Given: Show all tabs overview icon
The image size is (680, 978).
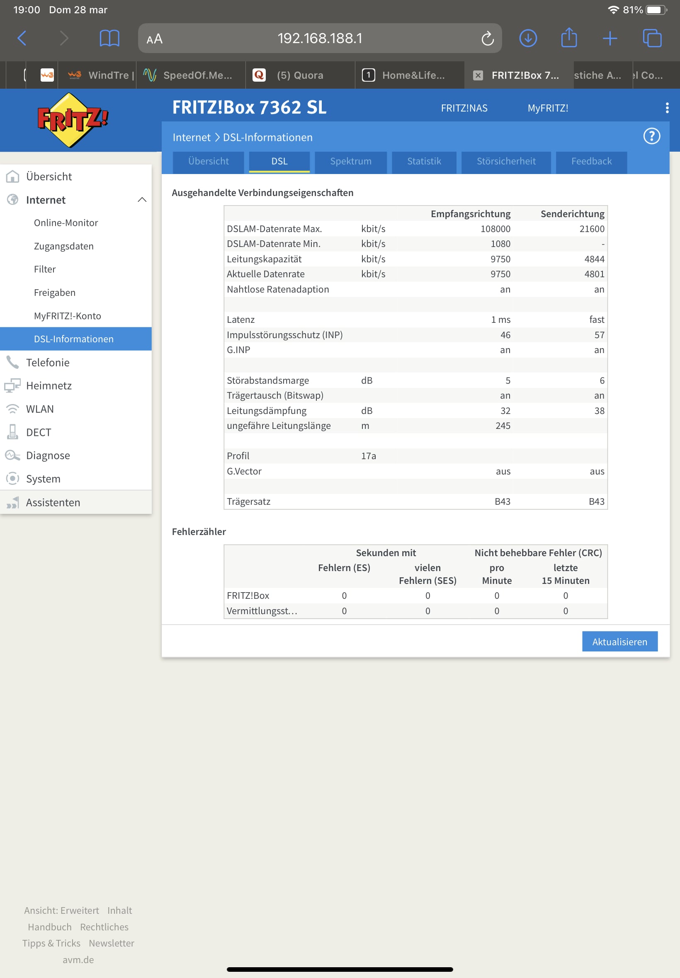Looking at the screenshot, I should tap(651, 38).
